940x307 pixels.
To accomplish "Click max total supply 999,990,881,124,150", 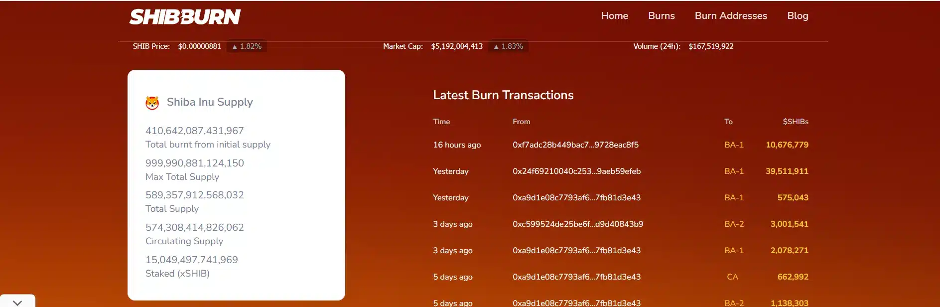I will coord(194,163).
